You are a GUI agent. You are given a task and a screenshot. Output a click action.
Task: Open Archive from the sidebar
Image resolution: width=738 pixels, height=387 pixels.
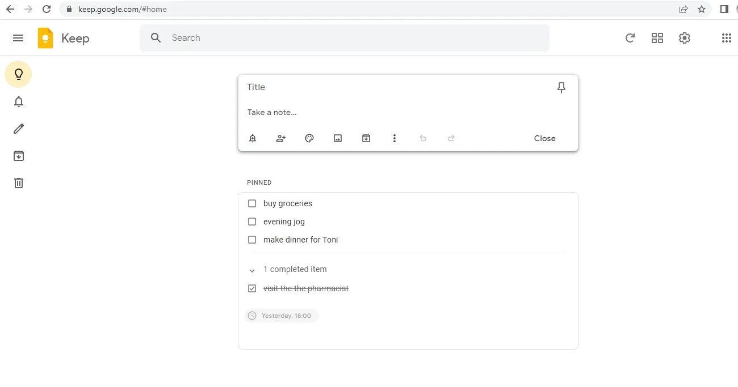pos(19,155)
